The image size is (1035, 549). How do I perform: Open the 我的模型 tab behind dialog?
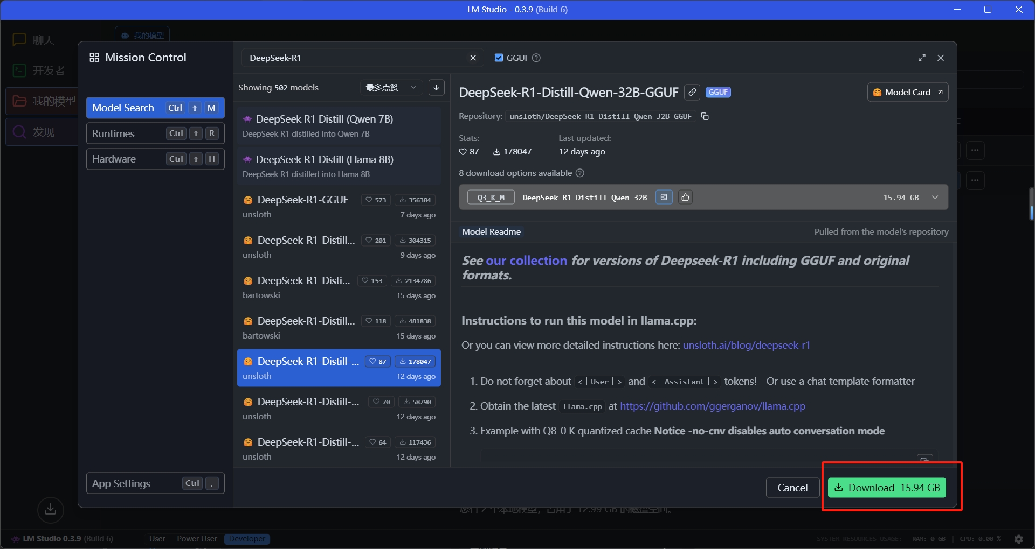tap(143, 36)
